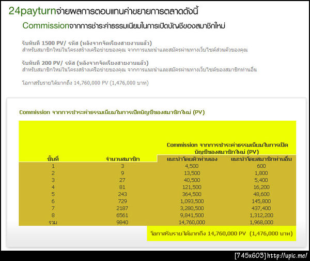
Task: Click the '48,600' value in level 5 row
Action: click(261, 194)
